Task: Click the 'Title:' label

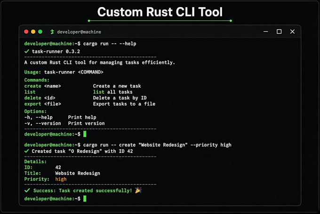Action: (32, 173)
